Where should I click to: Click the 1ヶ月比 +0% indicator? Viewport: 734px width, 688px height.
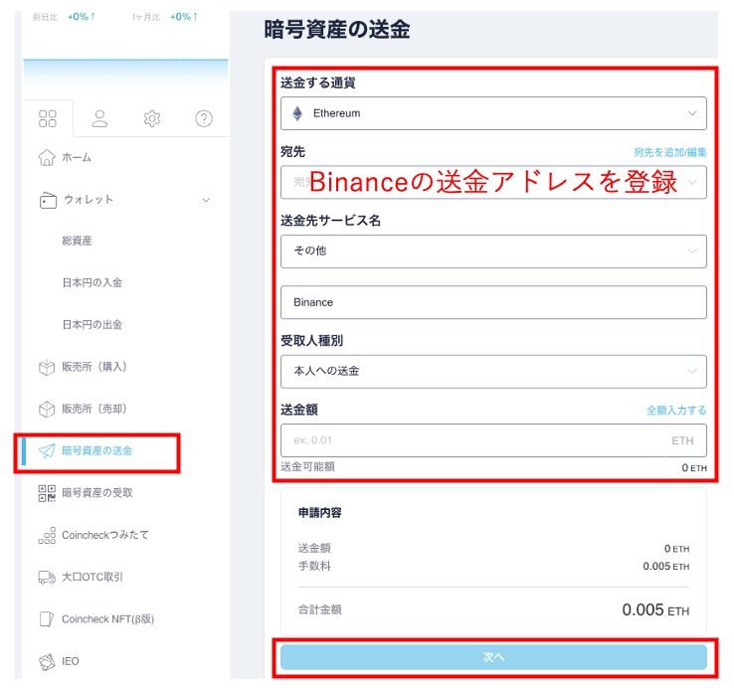pyautogui.click(x=164, y=17)
